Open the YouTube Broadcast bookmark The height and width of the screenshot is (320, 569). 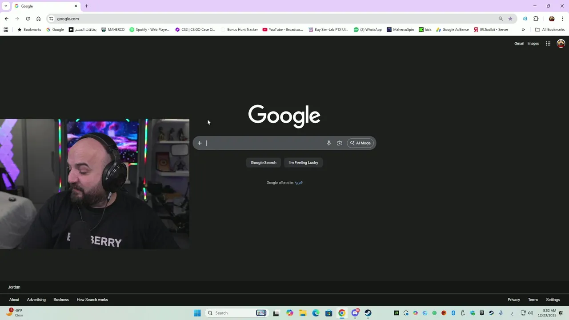pos(283,30)
